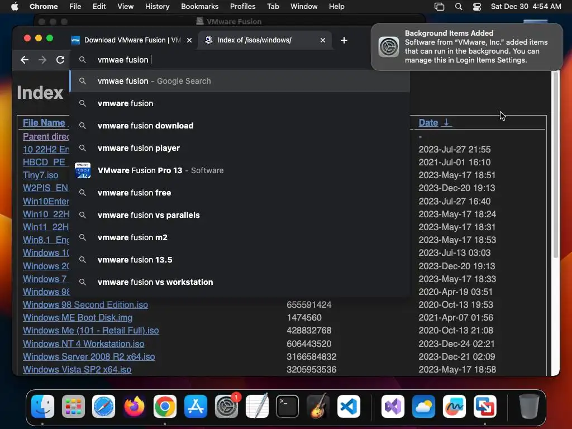Viewport: 572px width, 429px height.
Task: Open the Trash in the Dock
Action: pyautogui.click(x=529, y=406)
